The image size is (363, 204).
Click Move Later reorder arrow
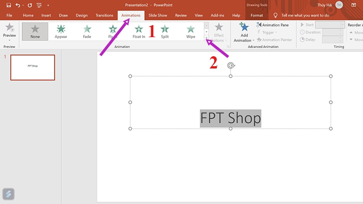tap(356, 40)
